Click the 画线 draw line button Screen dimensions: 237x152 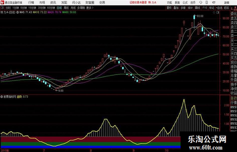tap(197, 8)
